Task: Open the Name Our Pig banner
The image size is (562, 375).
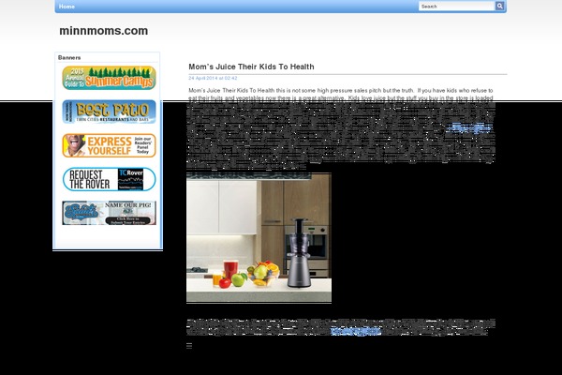Action: (109, 213)
